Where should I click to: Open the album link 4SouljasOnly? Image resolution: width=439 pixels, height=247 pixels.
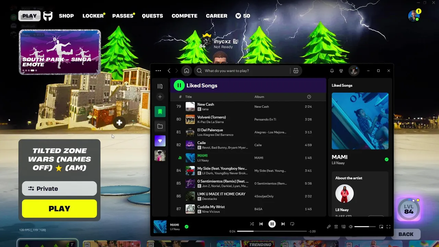point(264,196)
